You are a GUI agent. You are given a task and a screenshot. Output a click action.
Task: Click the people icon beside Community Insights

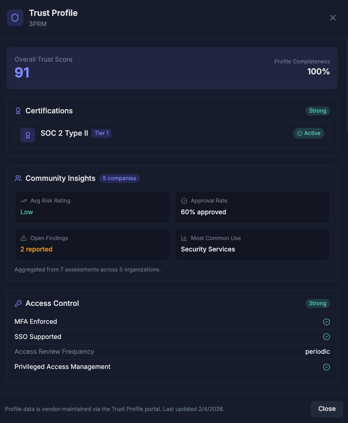(x=18, y=178)
